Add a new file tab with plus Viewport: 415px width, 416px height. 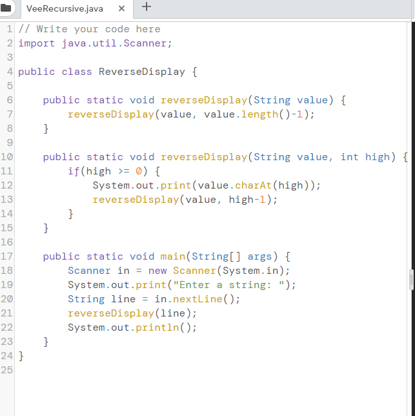pos(147,6)
